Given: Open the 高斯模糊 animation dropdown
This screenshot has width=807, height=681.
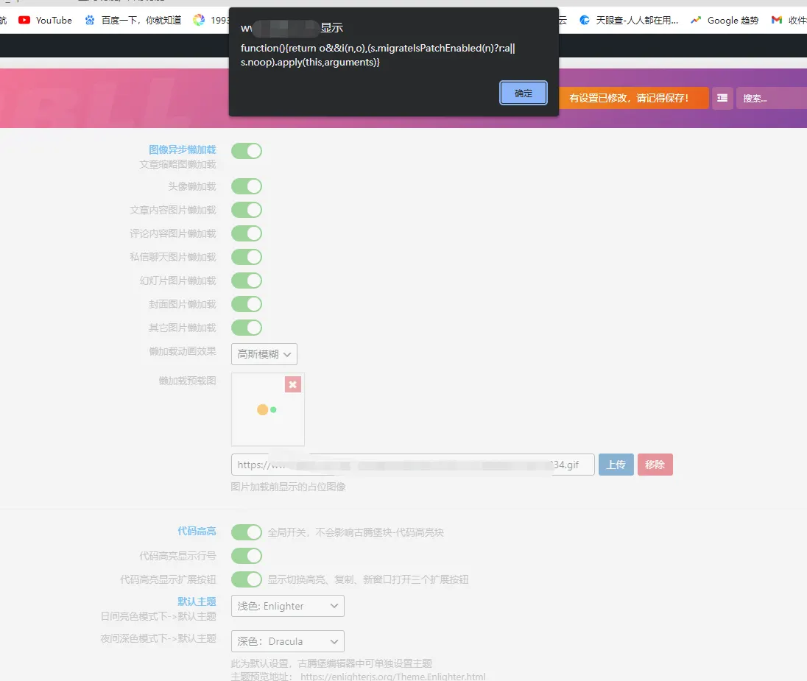Looking at the screenshot, I should [x=264, y=354].
